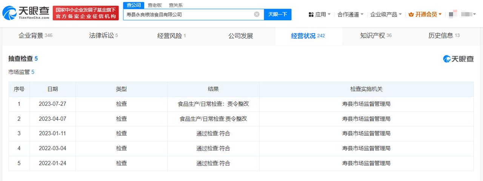The width and height of the screenshot is (483, 181).
Task: Open the 法律诉讼 tab
Action: click(103, 36)
